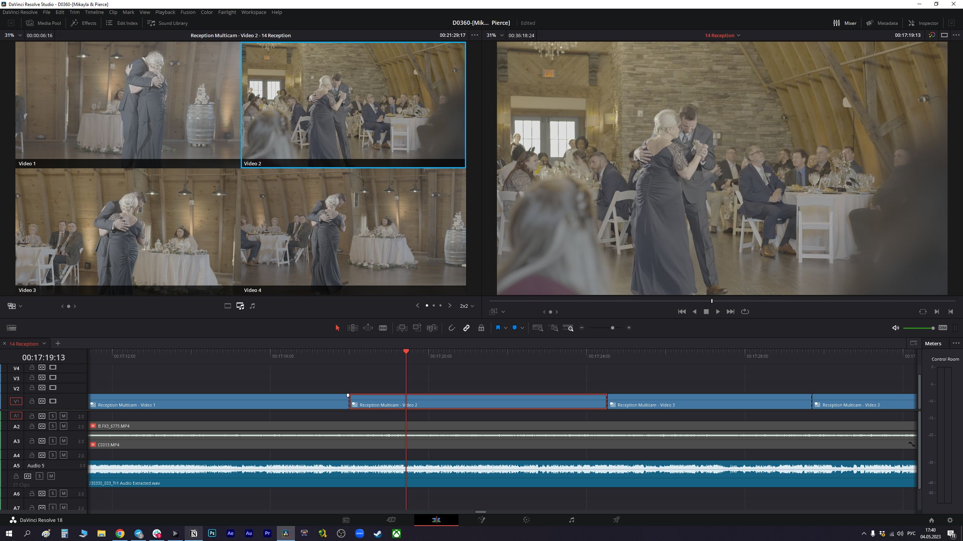Open the Fairlight page icon
The width and height of the screenshot is (963, 541).
click(571, 520)
